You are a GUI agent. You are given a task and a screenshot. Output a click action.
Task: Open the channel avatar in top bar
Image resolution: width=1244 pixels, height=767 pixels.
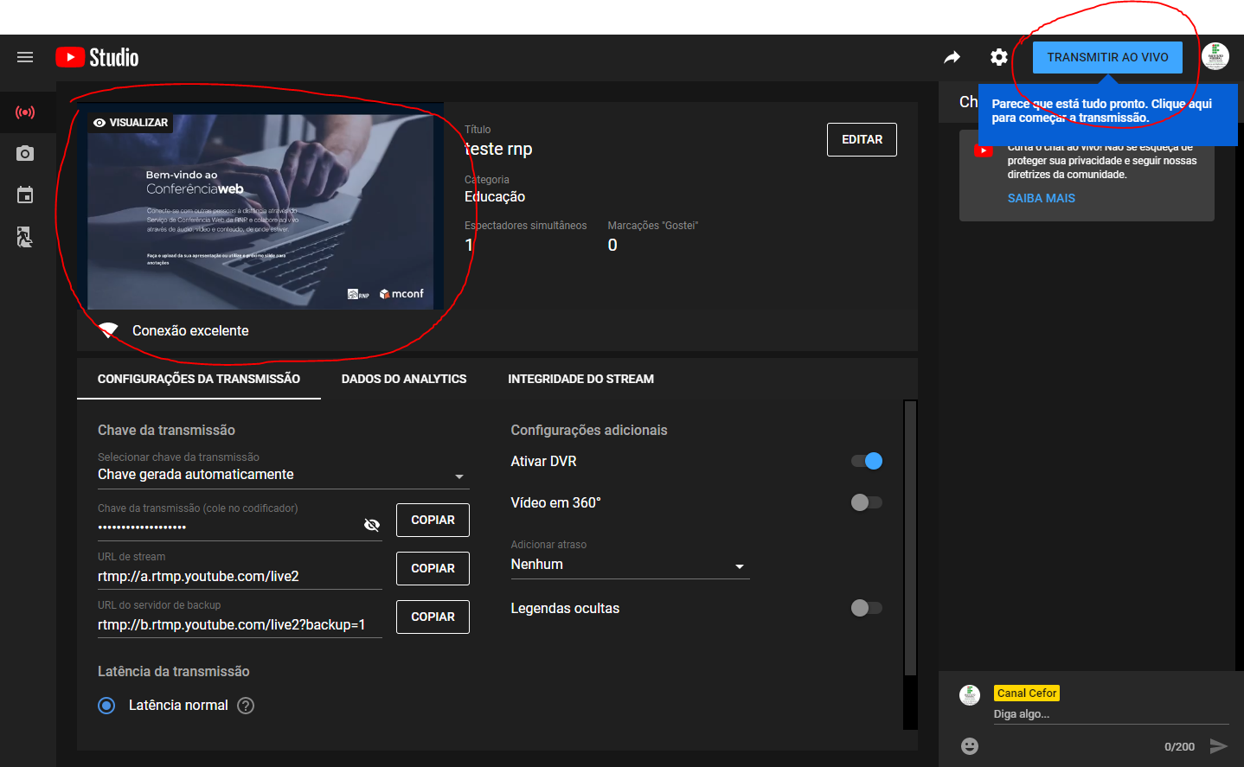tap(1215, 56)
